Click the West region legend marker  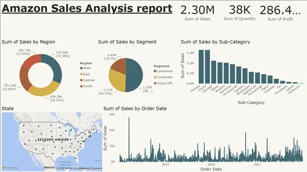pyautogui.click(x=81, y=68)
